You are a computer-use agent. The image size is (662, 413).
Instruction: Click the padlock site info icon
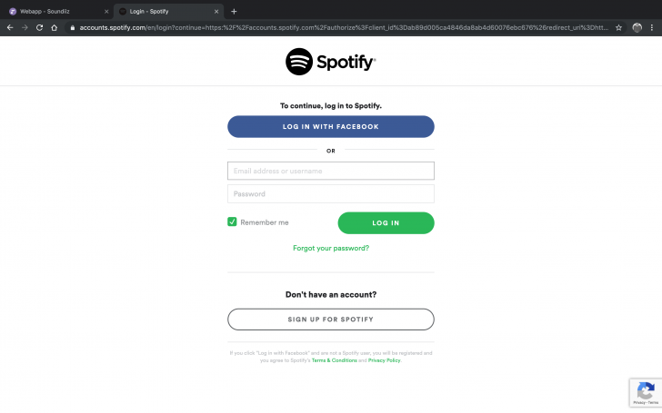(x=73, y=28)
